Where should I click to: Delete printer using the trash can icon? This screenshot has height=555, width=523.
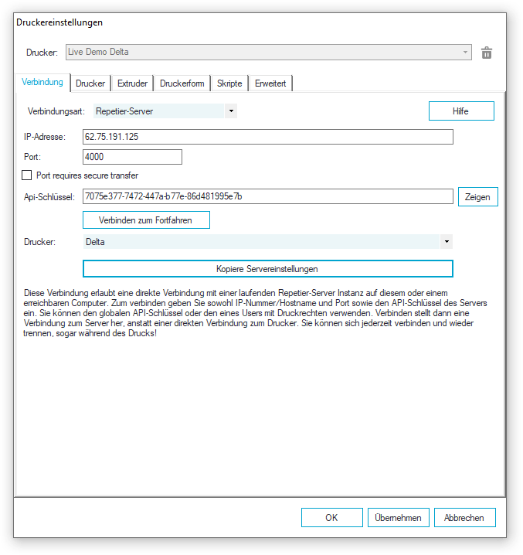click(487, 53)
